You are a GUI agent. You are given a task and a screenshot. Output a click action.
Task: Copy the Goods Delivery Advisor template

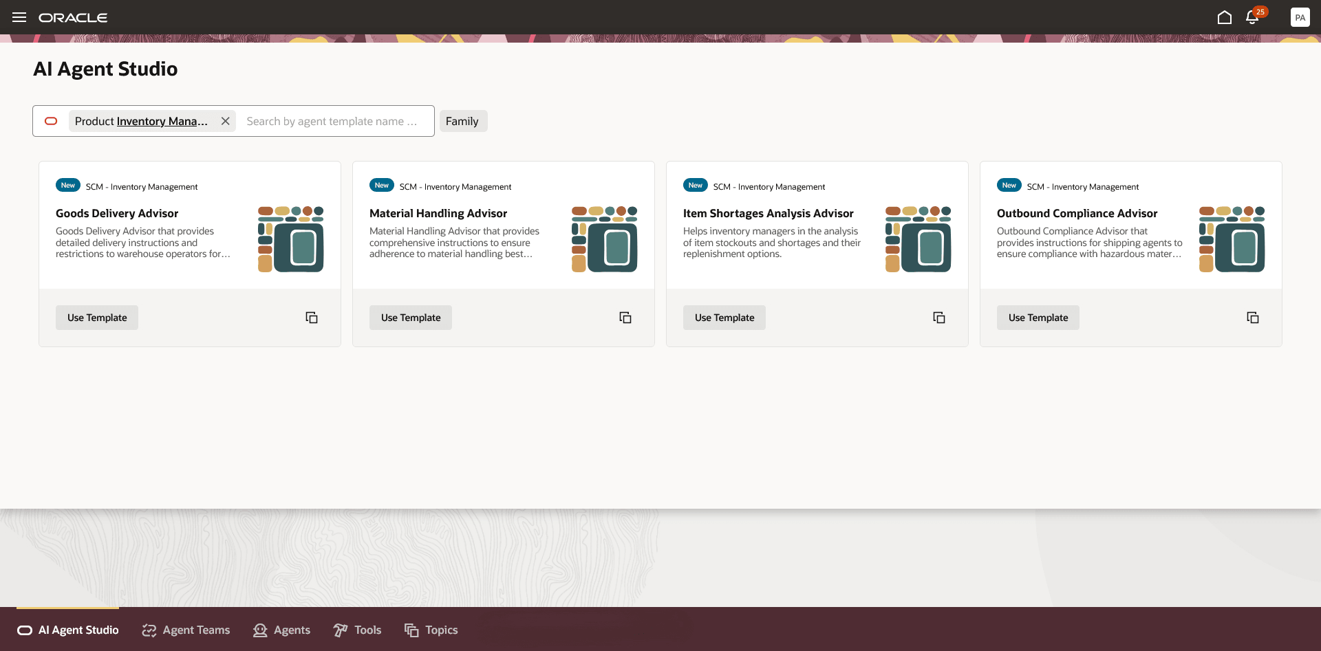[312, 318]
